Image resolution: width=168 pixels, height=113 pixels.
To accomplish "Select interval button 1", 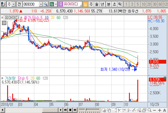I will (x=126, y=4).
